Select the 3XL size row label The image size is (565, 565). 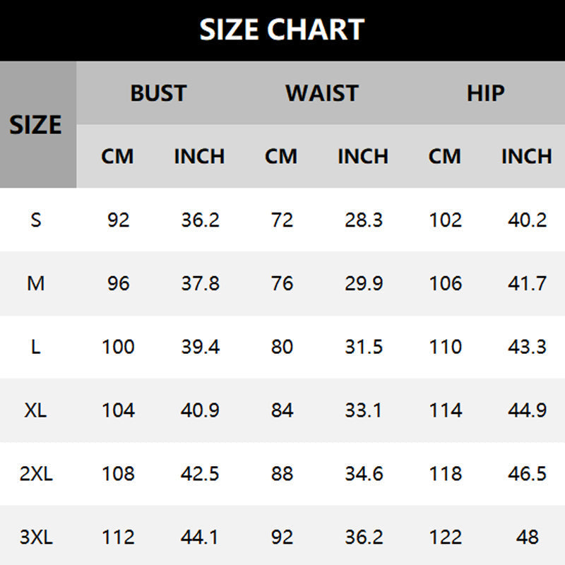click(36, 537)
